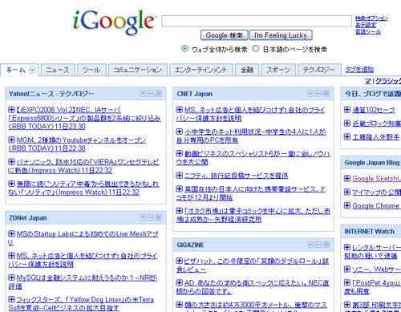Expand Google SketchUp blog entry

click(347, 178)
